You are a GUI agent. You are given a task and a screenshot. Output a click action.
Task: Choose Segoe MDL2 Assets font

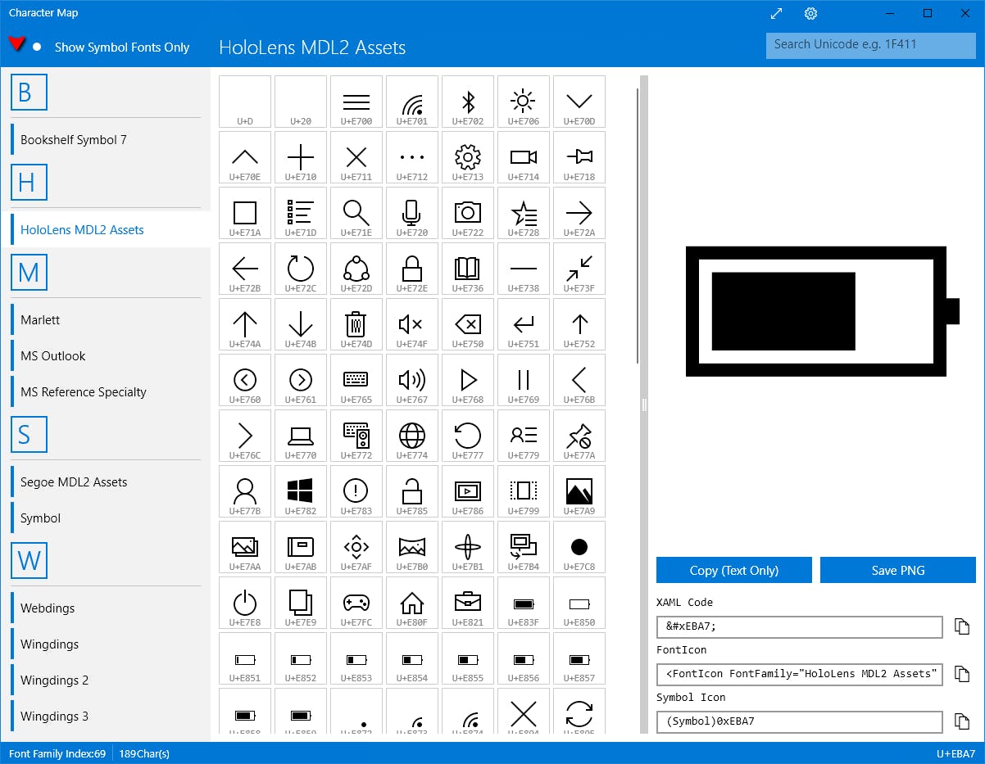(x=106, y=481)
